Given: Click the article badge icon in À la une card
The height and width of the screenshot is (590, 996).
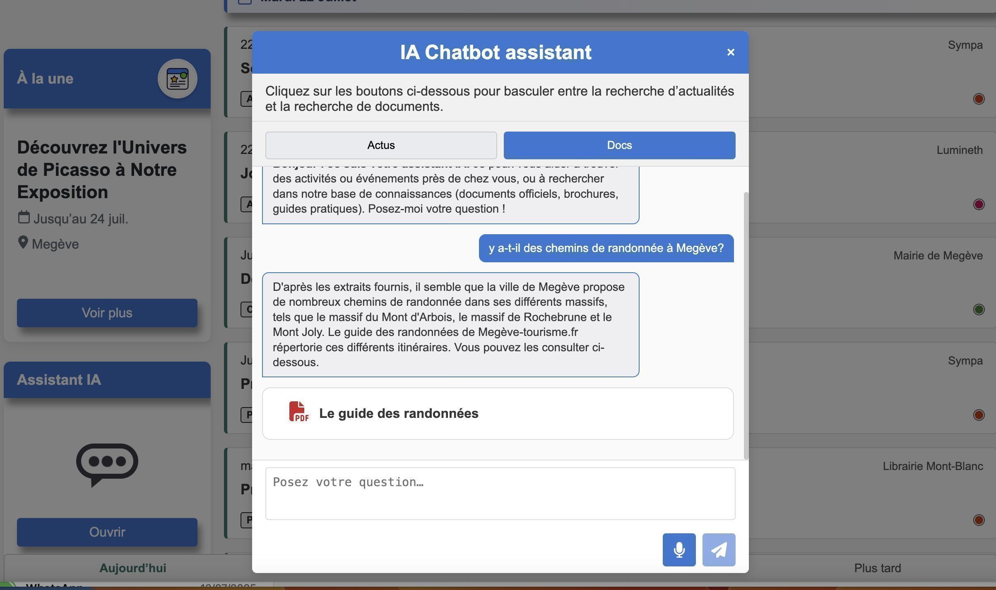Looking at the screenshot, I should 178,79.
